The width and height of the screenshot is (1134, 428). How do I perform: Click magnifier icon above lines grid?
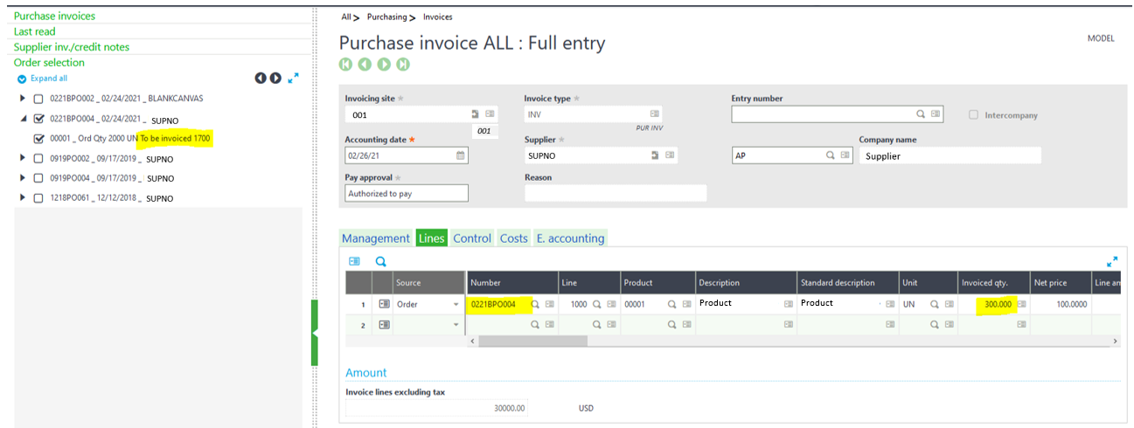point(380,261)
